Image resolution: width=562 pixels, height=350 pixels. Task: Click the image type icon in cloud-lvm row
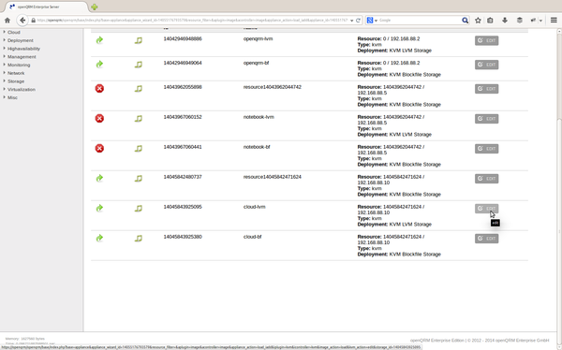pyautogui.click(x=139, y=208)
